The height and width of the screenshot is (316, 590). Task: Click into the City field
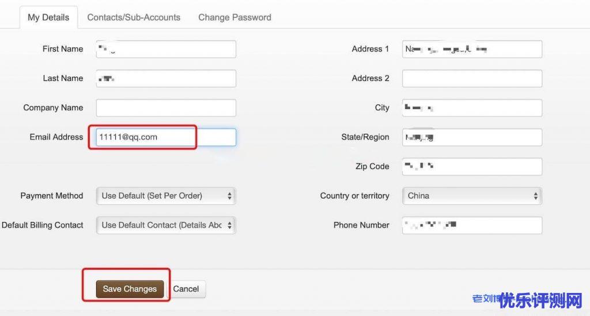point(472,108)
